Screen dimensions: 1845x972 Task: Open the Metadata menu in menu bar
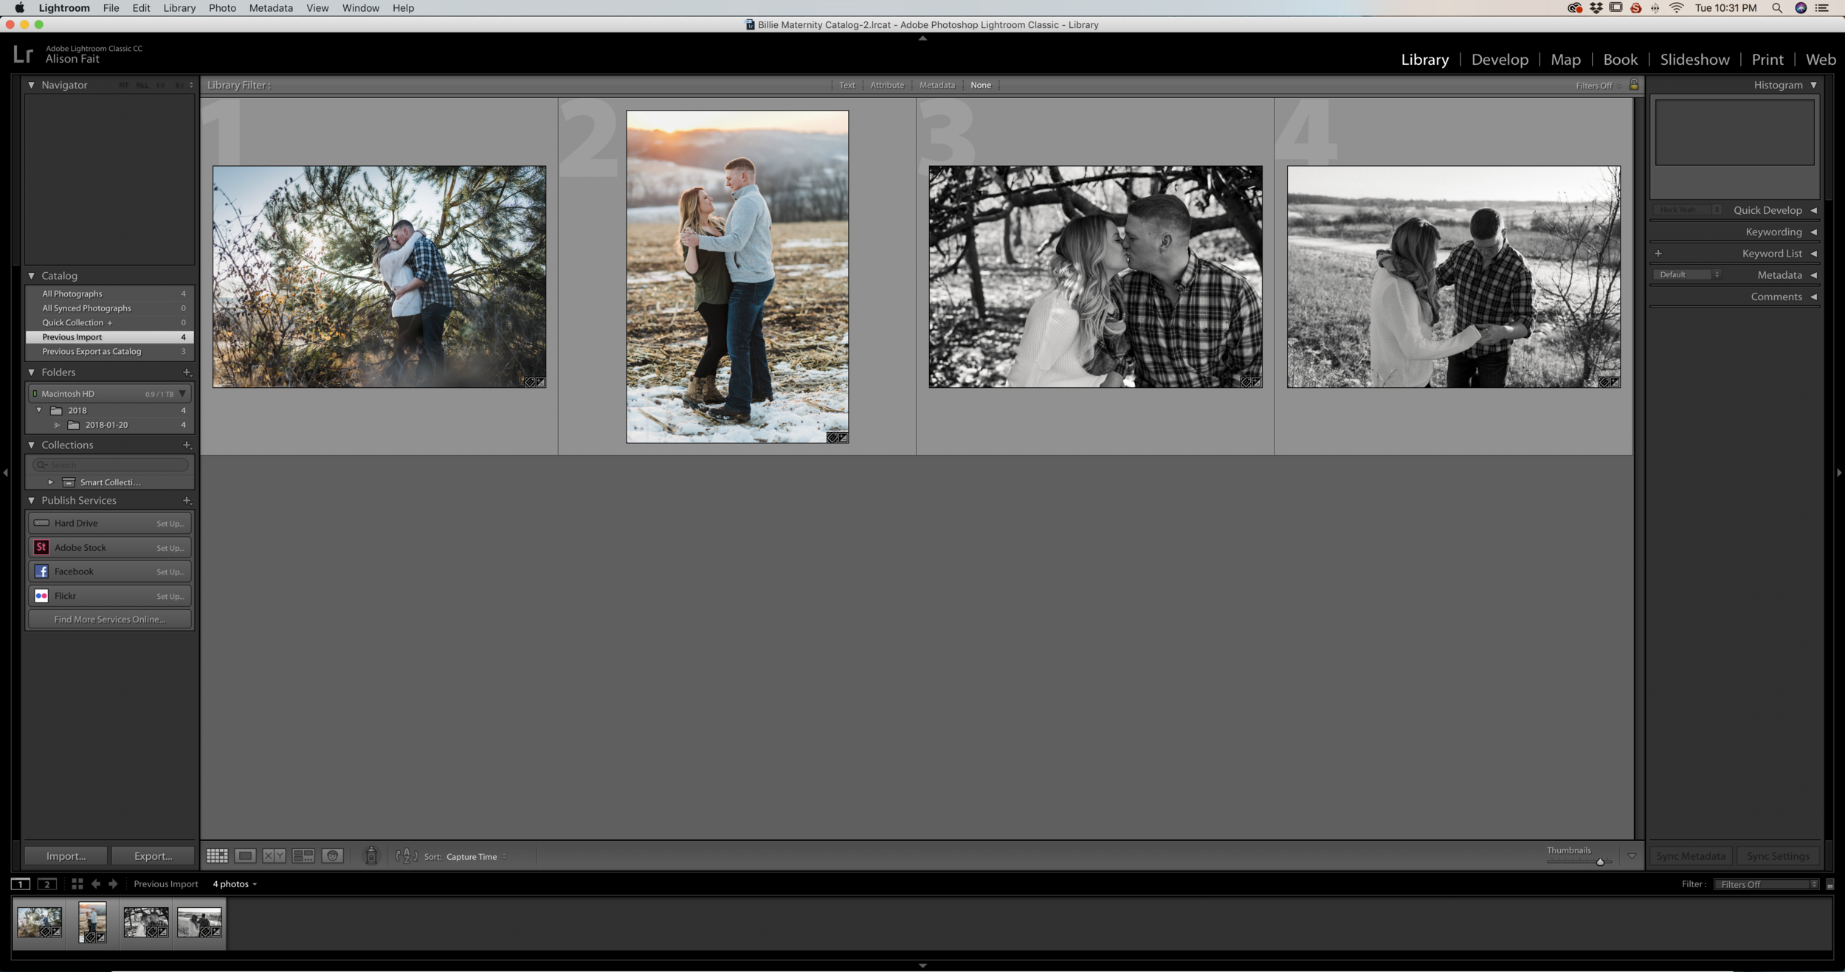pyautogui.click(x=270, y=8)
